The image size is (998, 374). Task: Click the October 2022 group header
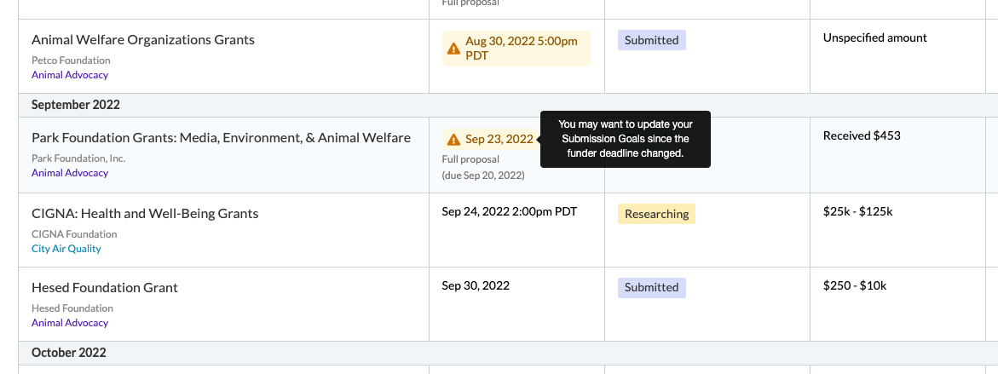pos(69,353)
